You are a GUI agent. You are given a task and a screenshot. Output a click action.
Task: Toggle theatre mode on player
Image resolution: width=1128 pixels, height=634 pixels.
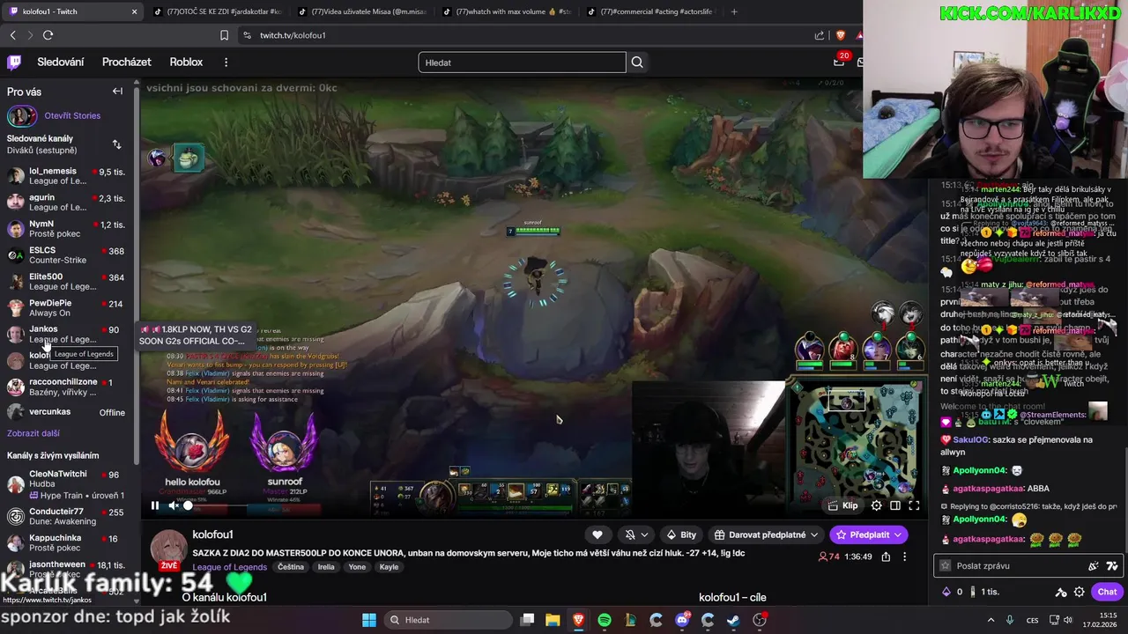point(895,505)
